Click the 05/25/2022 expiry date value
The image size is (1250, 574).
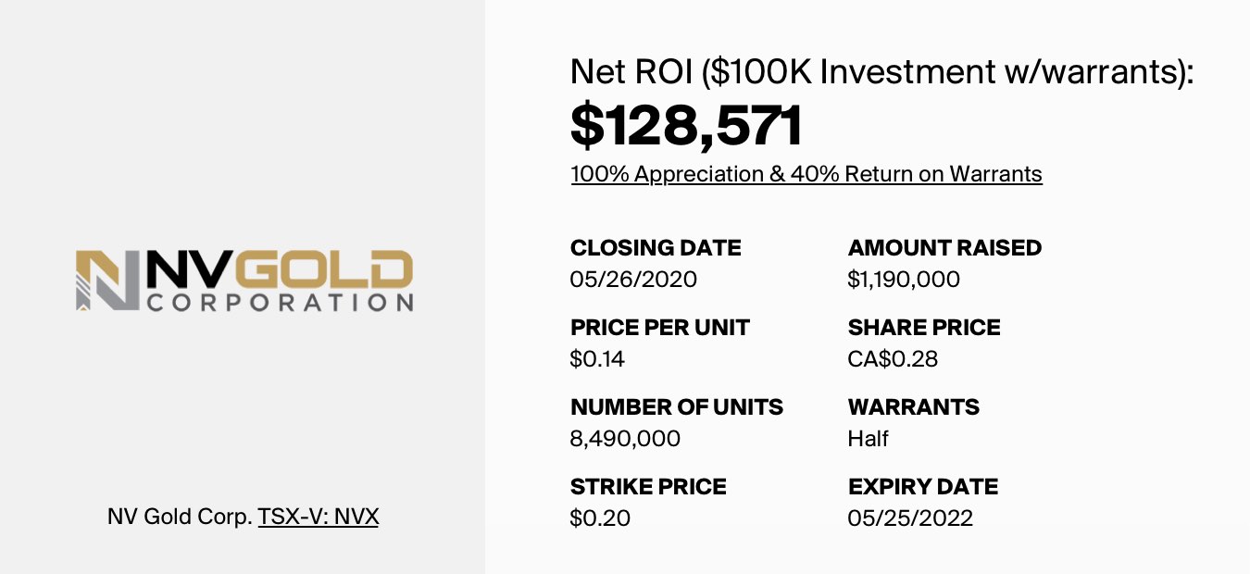[x=910, y=518]
